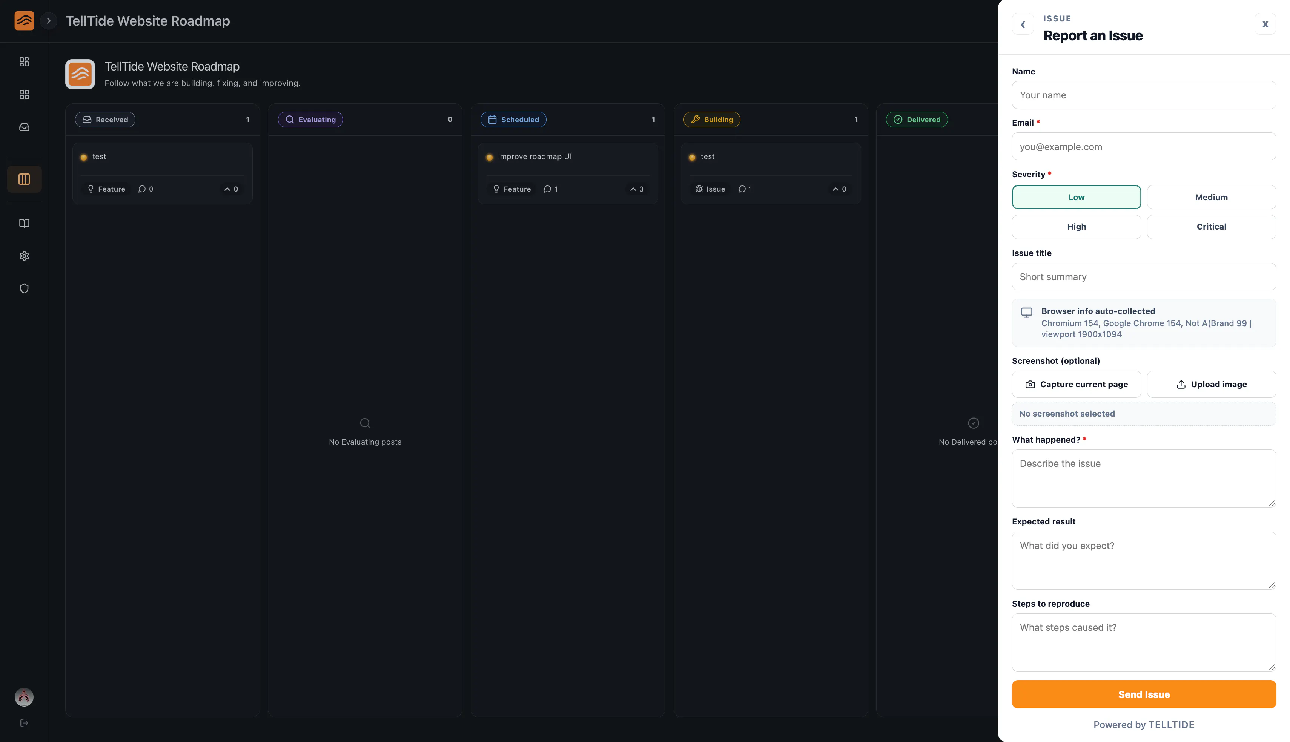
Task: Open the Powered by TELLTIDE link
Action: coord(1144,725)
